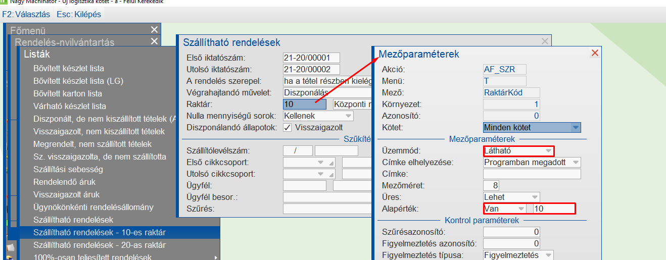Screen dimensions: 666x260
Task: Select Bővített készlet lista (LG)
Action: tap(78, 81)
